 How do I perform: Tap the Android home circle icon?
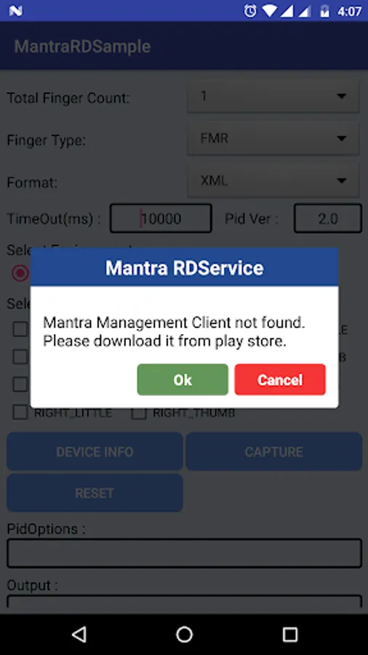coord(184,634)
